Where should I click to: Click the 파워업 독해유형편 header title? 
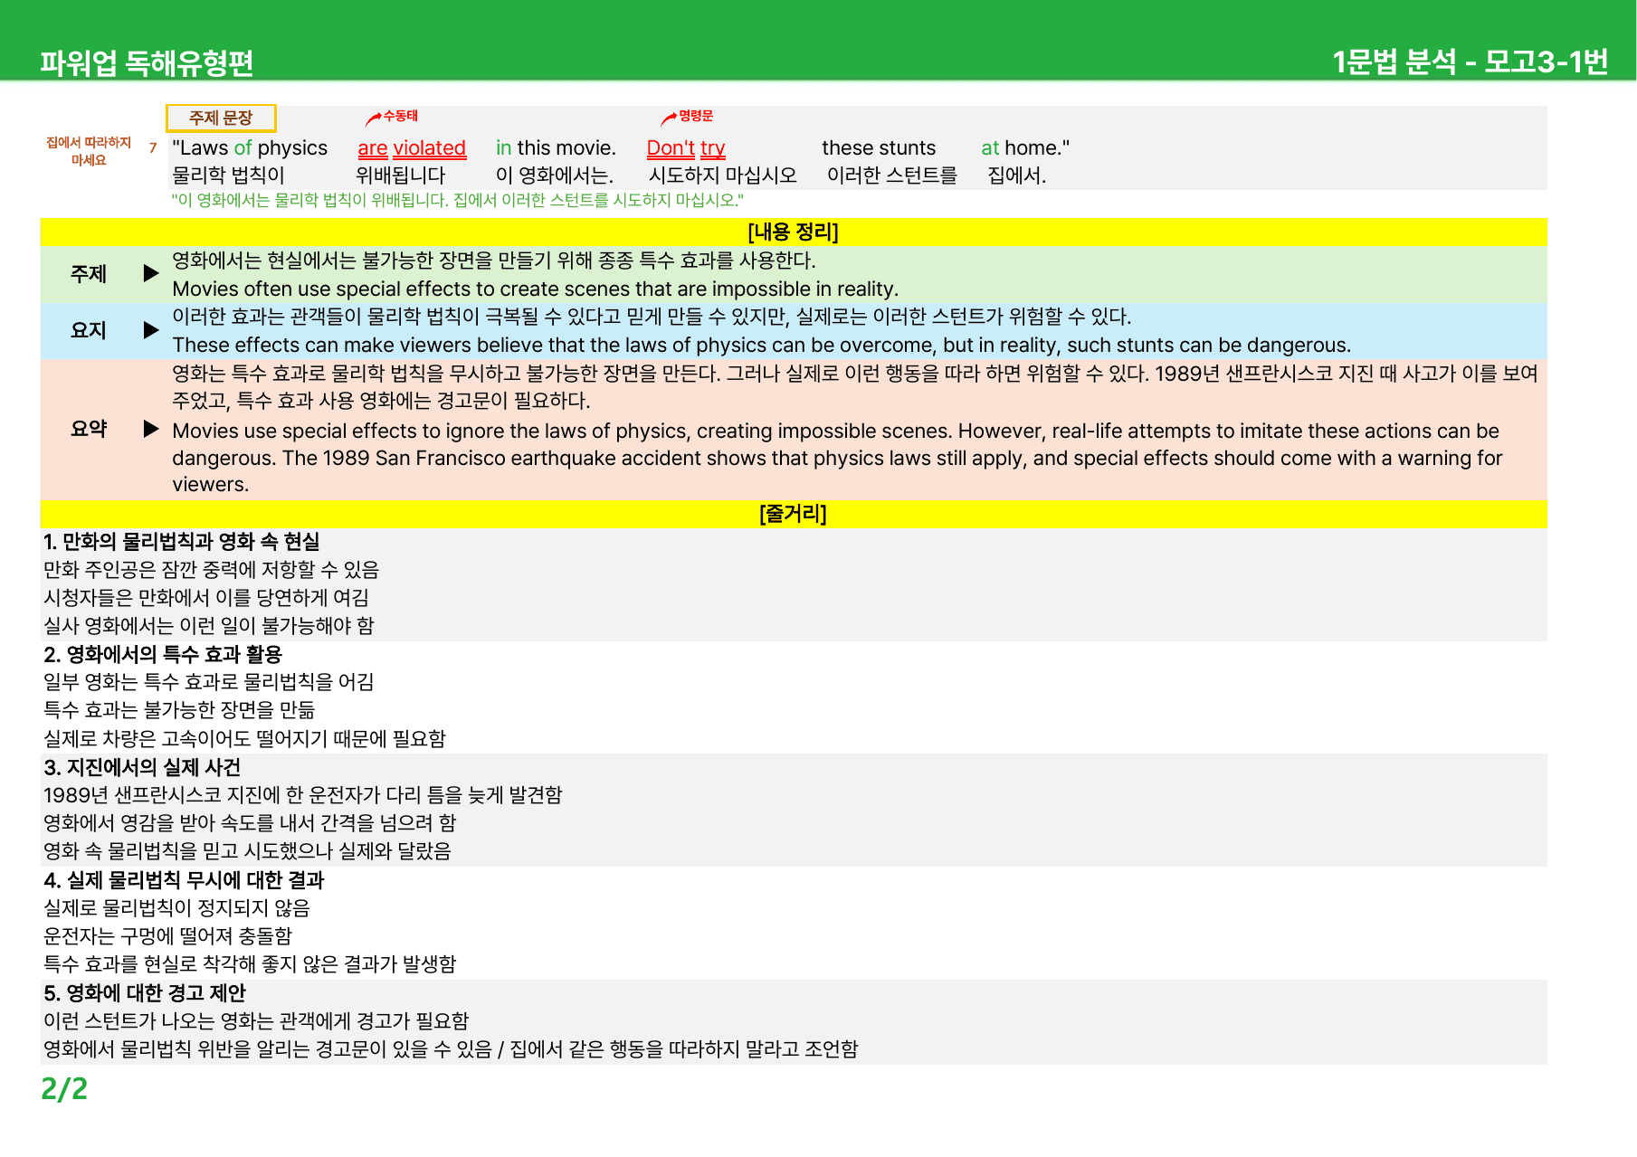point(147,62)
